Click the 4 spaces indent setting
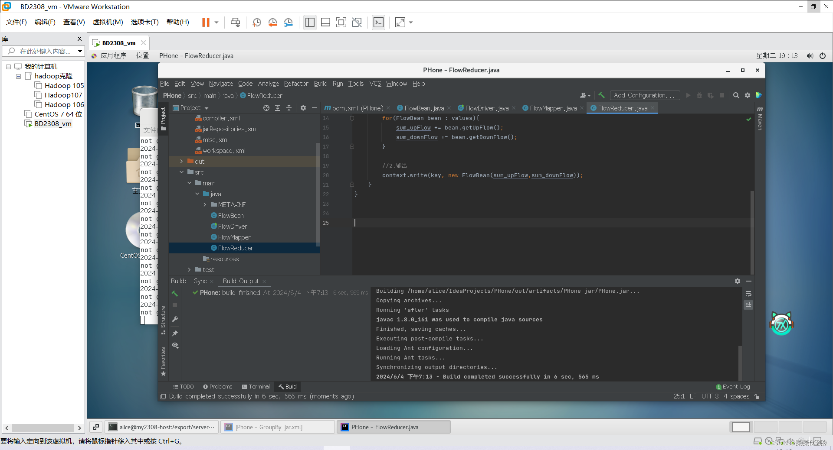Viewport: 833px width, 450px height. click(x=736, y=396)
